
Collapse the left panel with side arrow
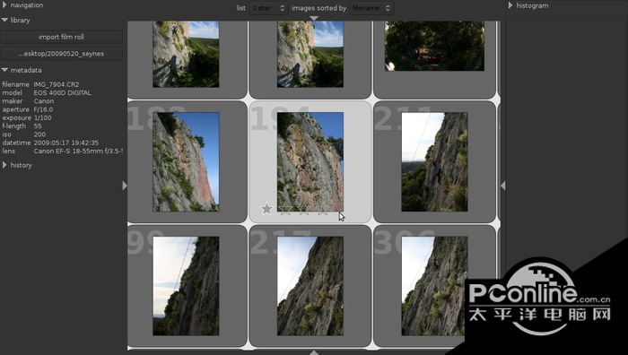pos(125,186)
